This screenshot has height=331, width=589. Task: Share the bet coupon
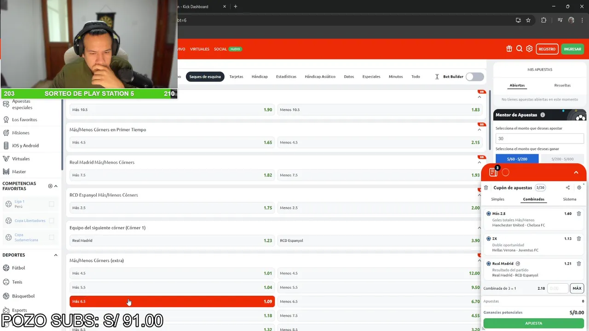click(568, 188)
